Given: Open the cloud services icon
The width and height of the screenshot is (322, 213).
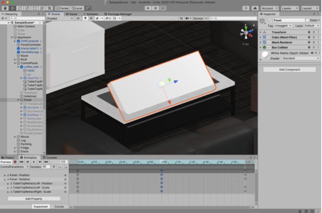Looking at the screenshot, I should tap(255, 8).
